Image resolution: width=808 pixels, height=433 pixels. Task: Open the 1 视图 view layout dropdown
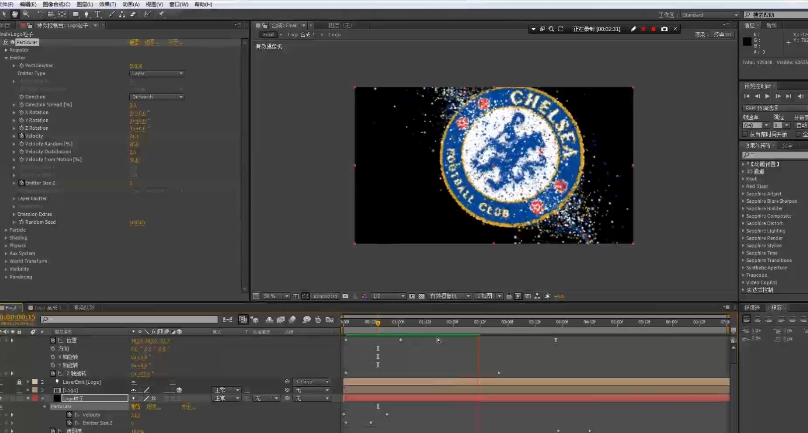[489, 296]
